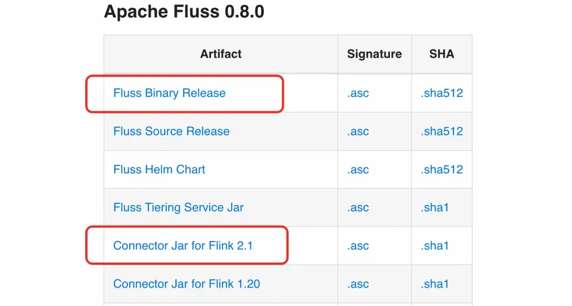Open .sha1 checksum for Flink 1.20 connector
572x306 pixels.
[435, 284]
